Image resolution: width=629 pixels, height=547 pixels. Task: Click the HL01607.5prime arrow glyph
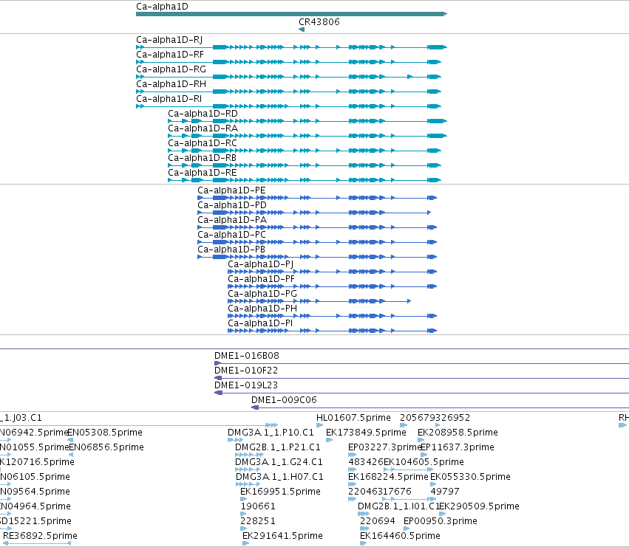[319, 425]
